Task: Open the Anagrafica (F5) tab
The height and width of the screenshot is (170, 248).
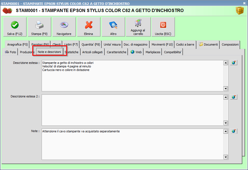Action: coord(17,45)
